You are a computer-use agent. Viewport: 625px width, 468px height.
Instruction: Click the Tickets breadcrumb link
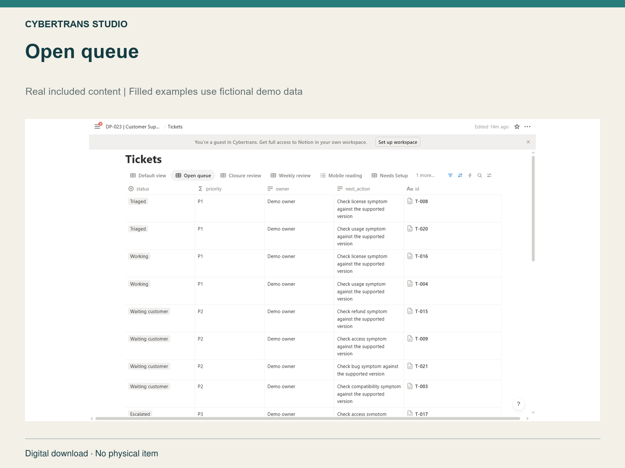[x=175, y=127]
